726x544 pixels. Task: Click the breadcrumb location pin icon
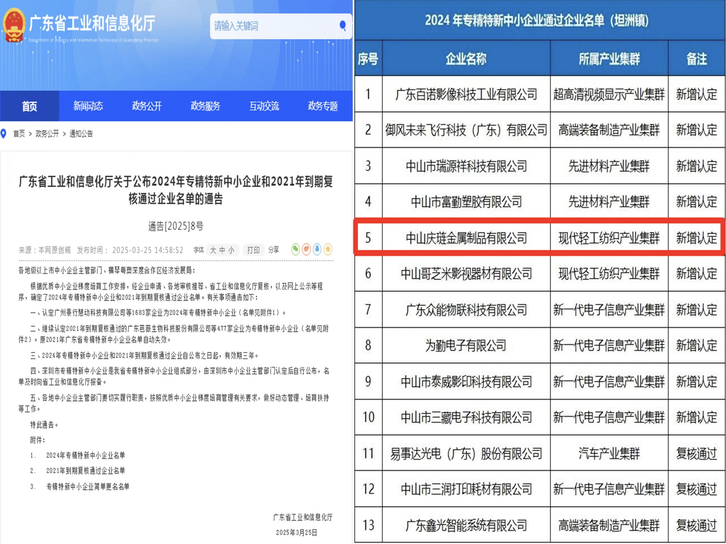(4, 133)
